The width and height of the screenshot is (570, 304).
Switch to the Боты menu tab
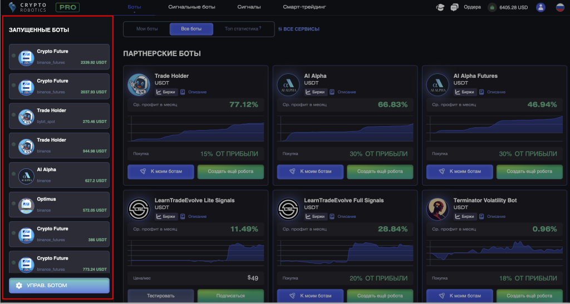click(134, 7)
